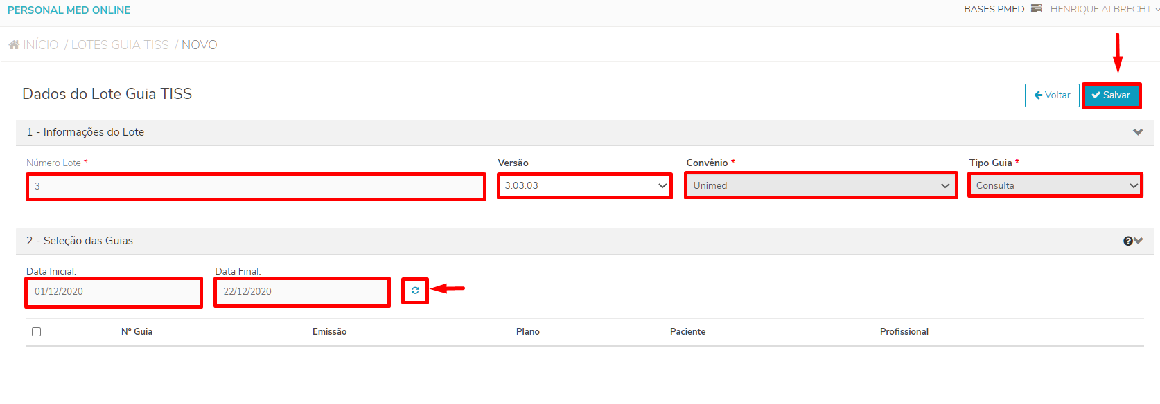The height and width of the screenshot is (404, 1160).
Task: Click the Emissão column header
Action: click(x=329, y=332)
